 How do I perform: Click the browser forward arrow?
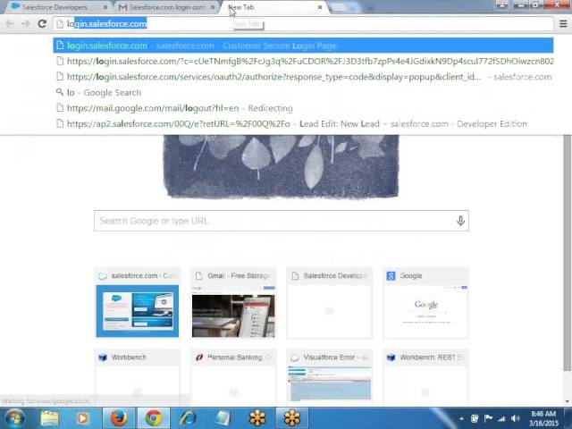click(26, 24)
